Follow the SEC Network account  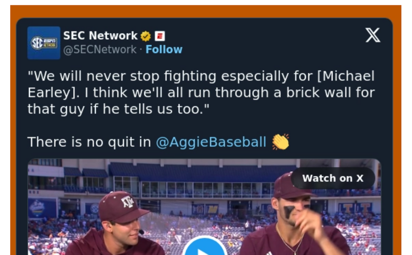point(164,50)
